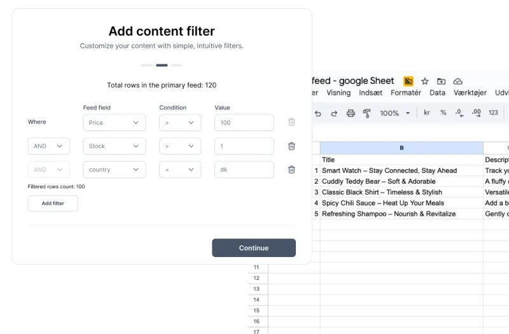
Task: Select the Cuddly Teddy Bear title cell
Action: click(x=401, y=181)
